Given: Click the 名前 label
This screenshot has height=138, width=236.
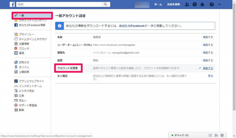Looking at the screenshot, I should [x=60, y=37].
